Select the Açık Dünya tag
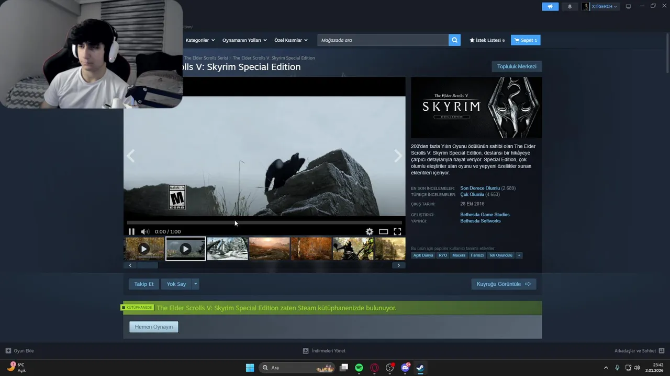This screenshot has height=376, width=670. pyautogui.click(x=423, y=255)
